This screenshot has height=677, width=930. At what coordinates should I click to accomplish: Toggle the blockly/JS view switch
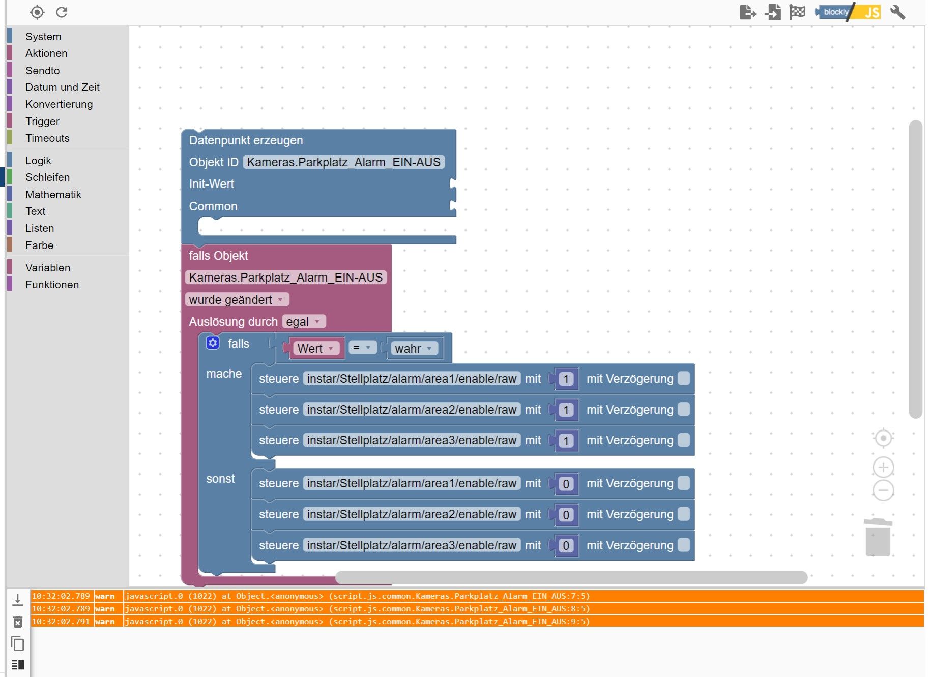click(847, 12)
